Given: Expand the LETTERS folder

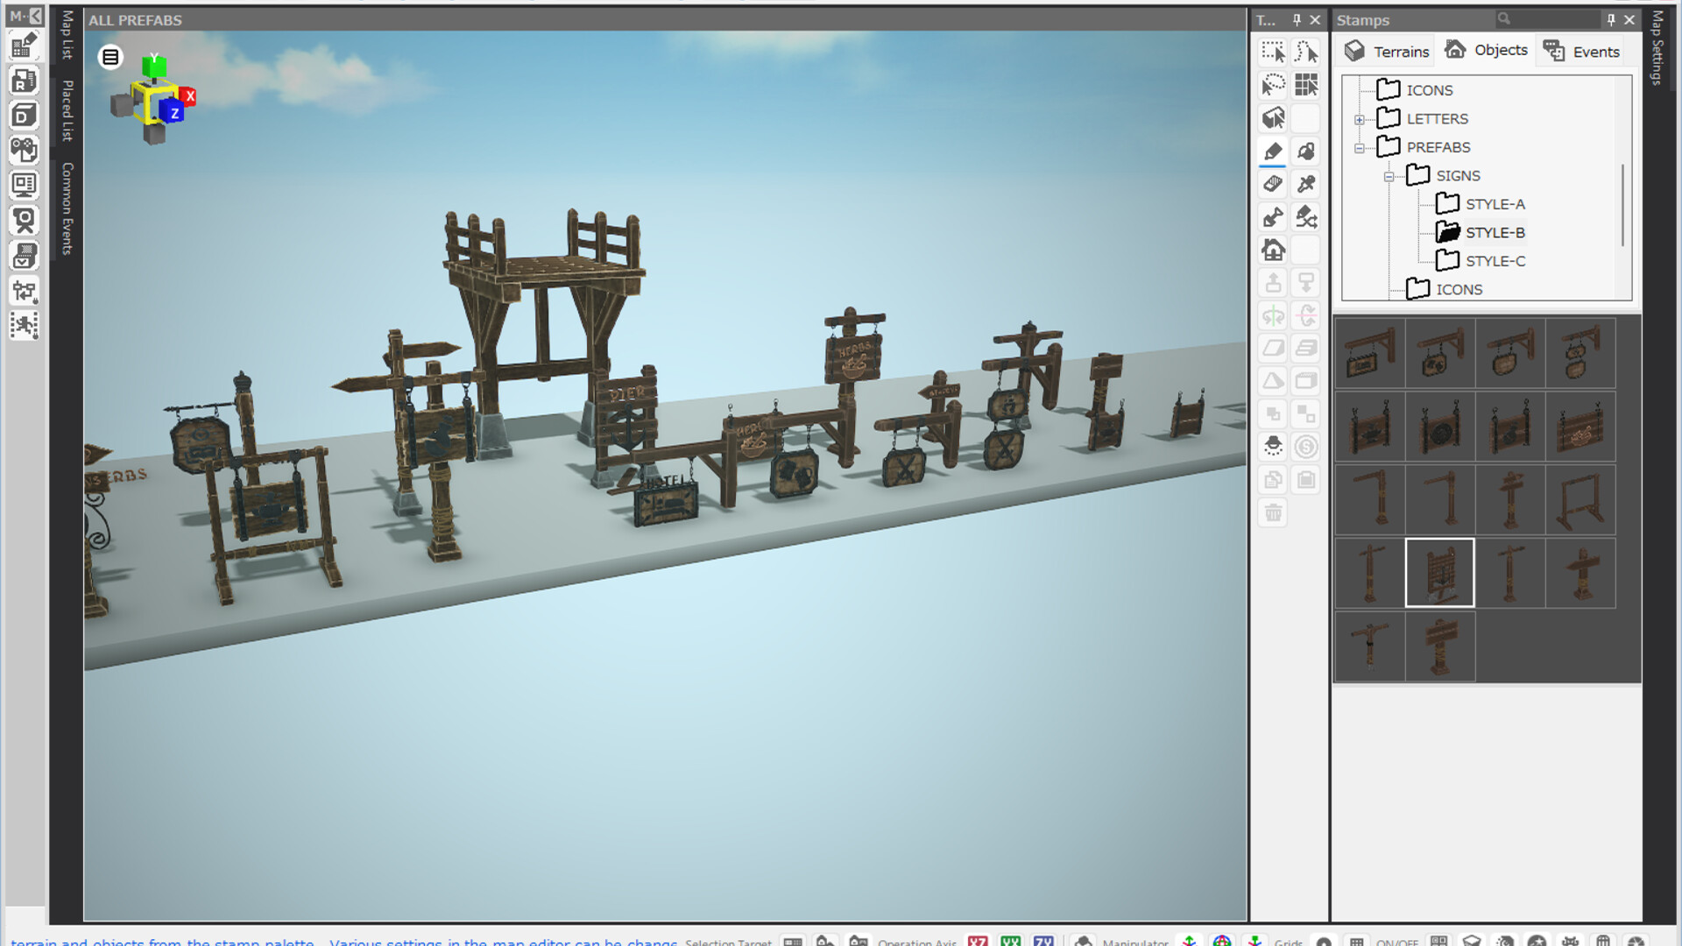Looking at the screenshot, I should 1359,118.
